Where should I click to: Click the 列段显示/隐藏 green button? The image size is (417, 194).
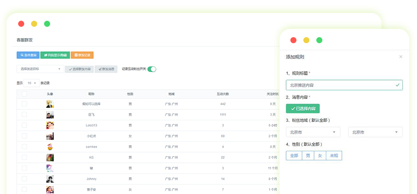[x=55, y=55]
